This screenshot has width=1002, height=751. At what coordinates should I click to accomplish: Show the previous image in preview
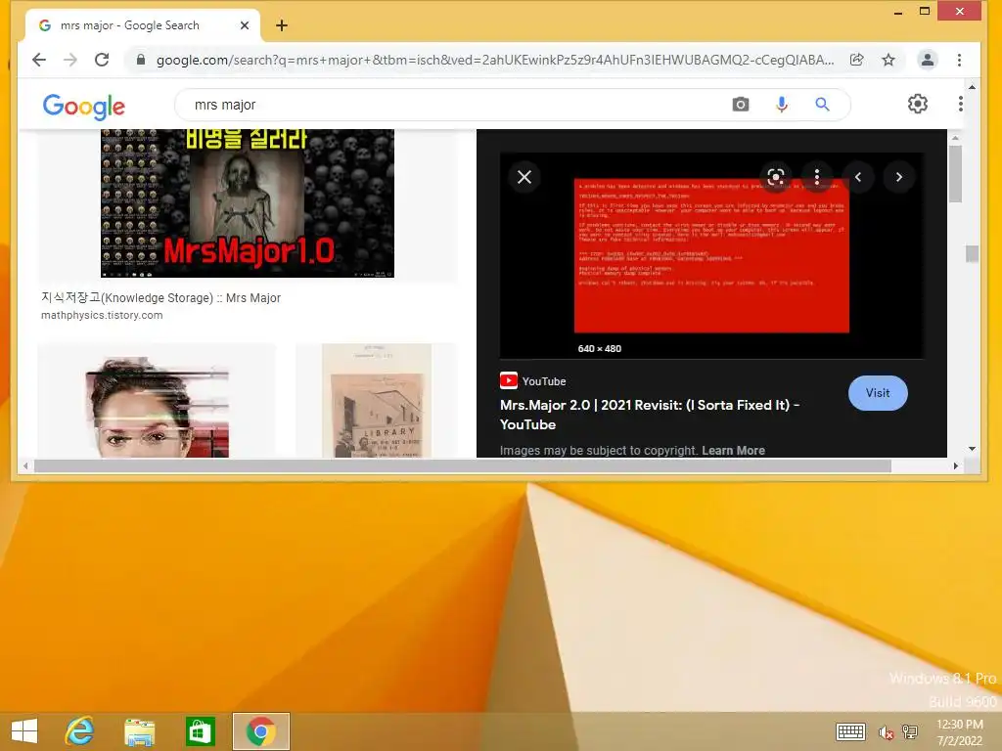858,177
